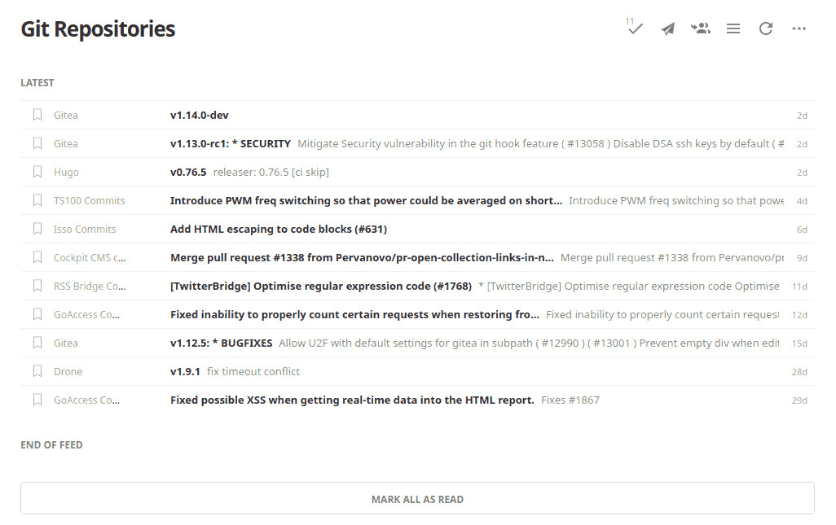
Task: Toggle read-later bookmark for Drone v1.9.1
Action: pyautogui.click(x=37, y=371)
